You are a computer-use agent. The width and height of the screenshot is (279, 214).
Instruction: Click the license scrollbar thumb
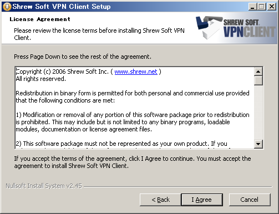click(258, 80)
